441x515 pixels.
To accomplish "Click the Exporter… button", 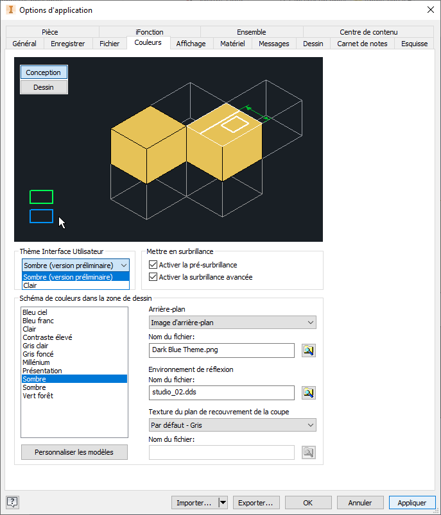I will [x=256, y=503].
